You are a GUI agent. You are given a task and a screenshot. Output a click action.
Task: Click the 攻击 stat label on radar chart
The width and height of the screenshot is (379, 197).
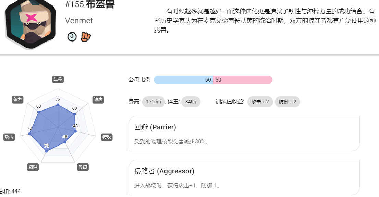point(9,137)
